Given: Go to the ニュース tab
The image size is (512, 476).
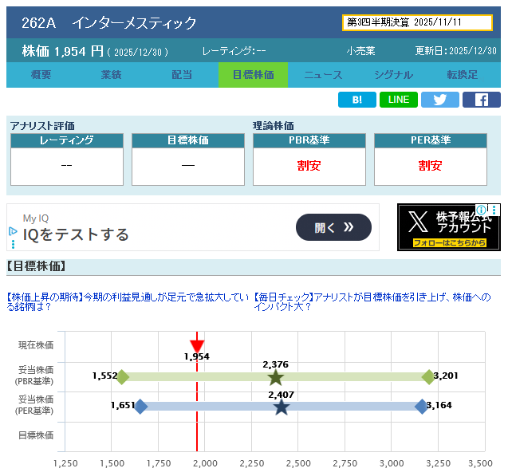Looking at the screenshot, I should pyautogui.click(x=323, y=75).
